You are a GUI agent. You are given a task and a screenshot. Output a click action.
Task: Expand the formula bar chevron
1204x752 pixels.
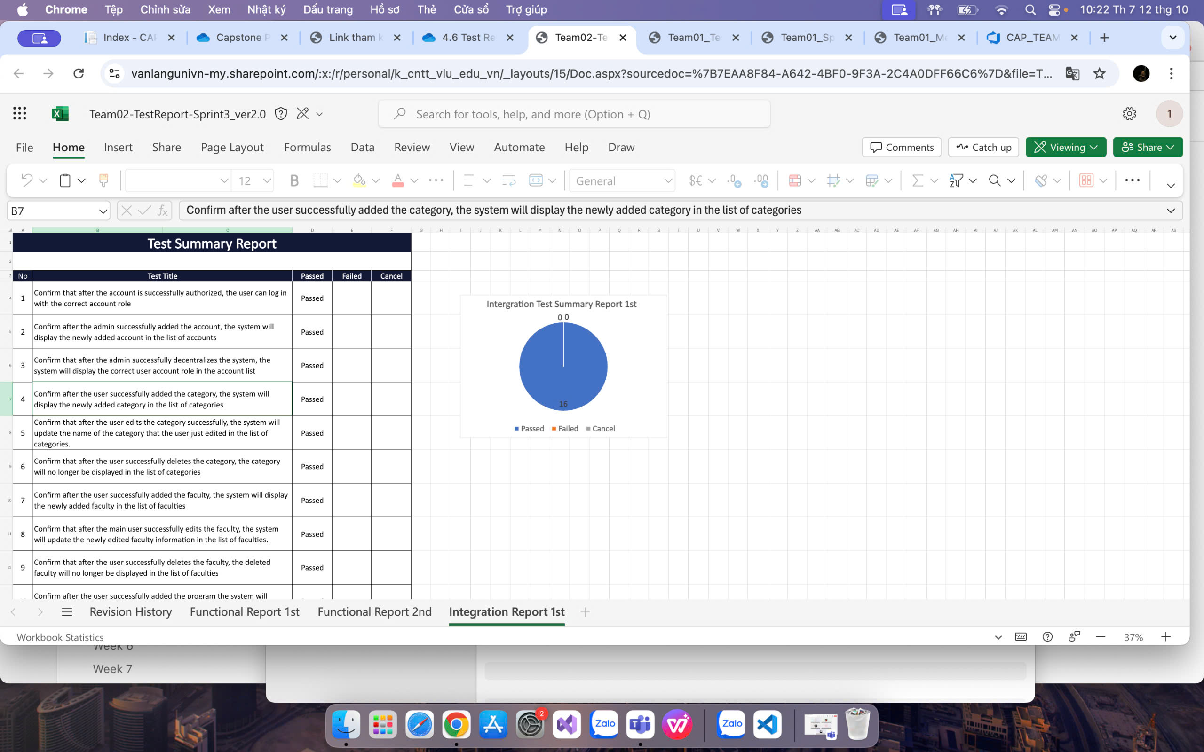coord(1171,211)
